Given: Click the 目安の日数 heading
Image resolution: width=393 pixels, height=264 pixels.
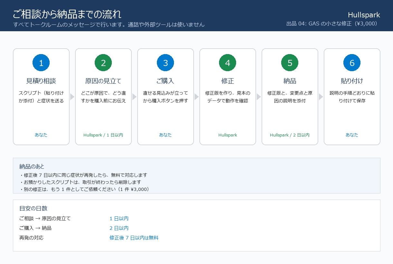Looking at the screenshot, I should coord(34,208).
